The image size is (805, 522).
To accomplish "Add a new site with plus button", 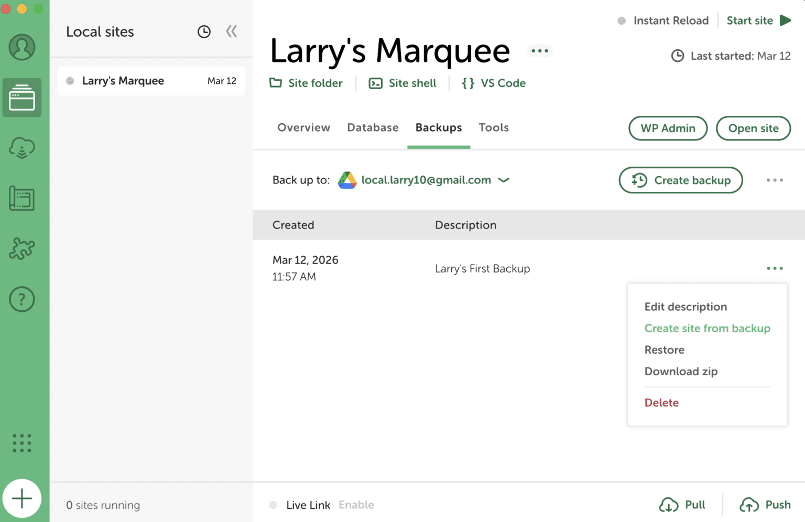I will (x=22, y=498).
